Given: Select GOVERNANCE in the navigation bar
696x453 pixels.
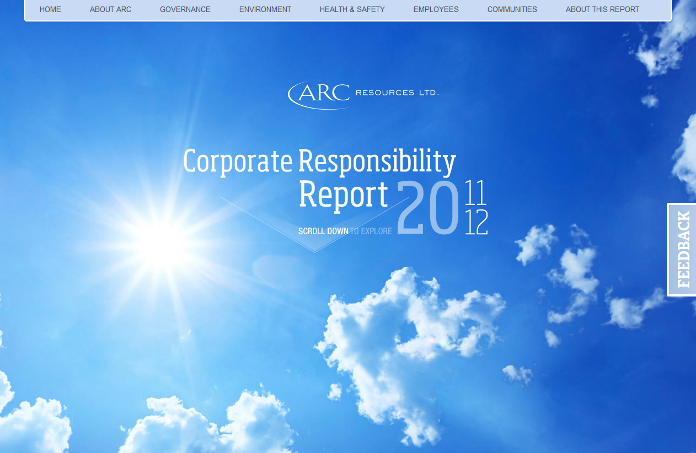Looking at the screenshot, I should coord(185,9).
